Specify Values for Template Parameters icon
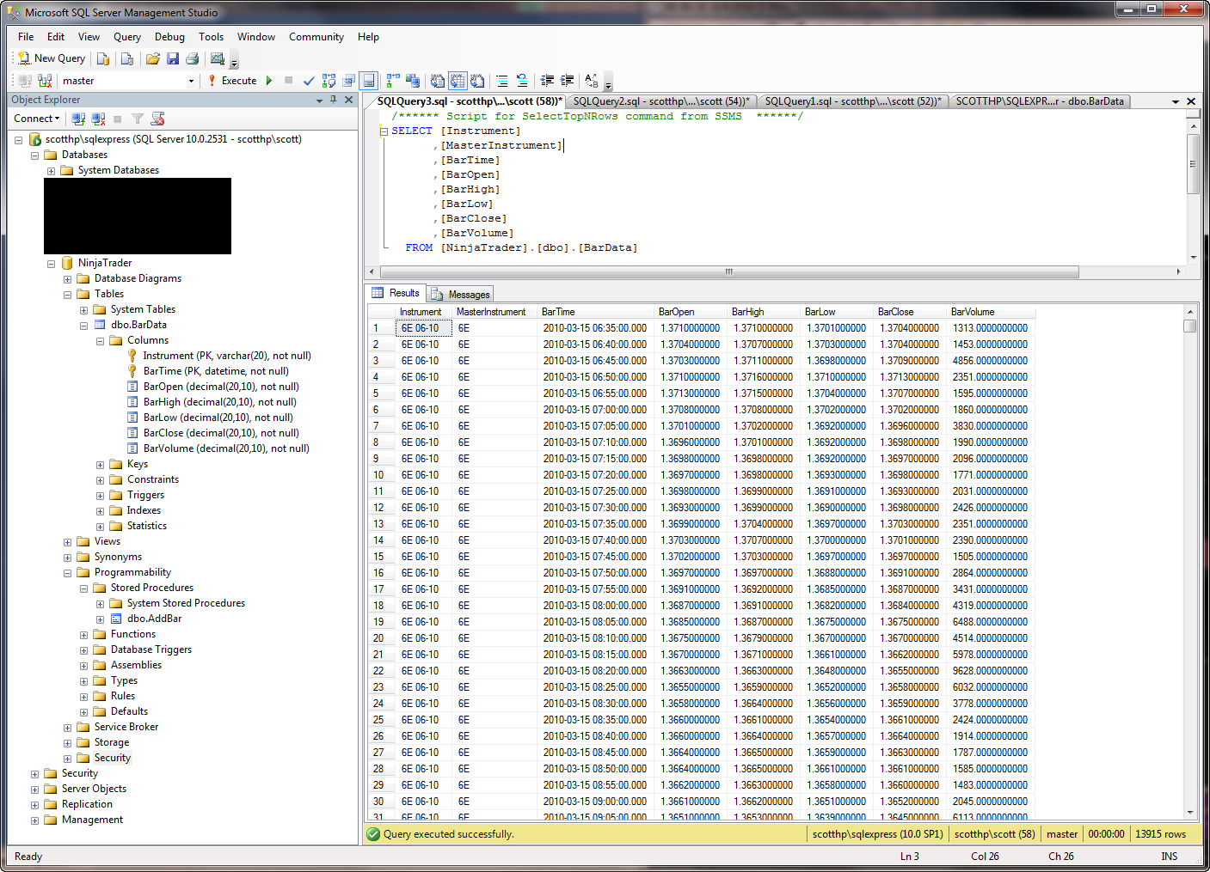The image size is (1210, 872). pyautogui.click(x=592, y=81)
